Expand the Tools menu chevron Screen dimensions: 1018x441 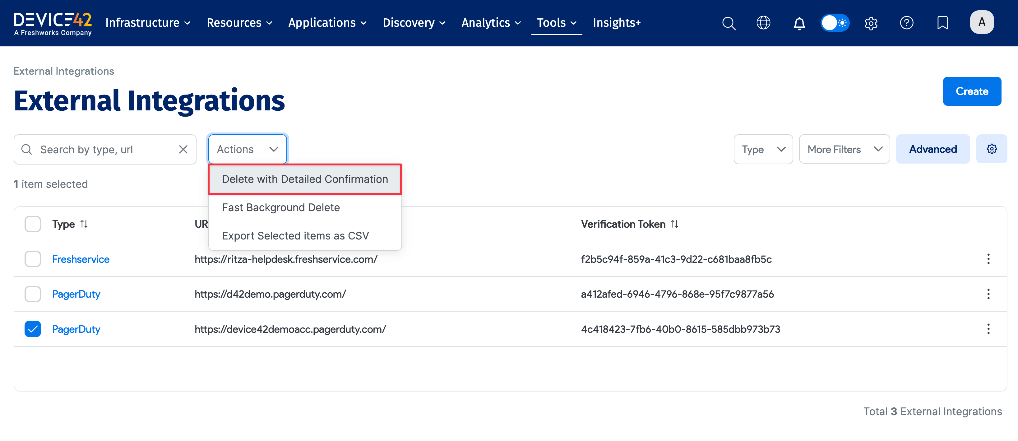[574, 23]
